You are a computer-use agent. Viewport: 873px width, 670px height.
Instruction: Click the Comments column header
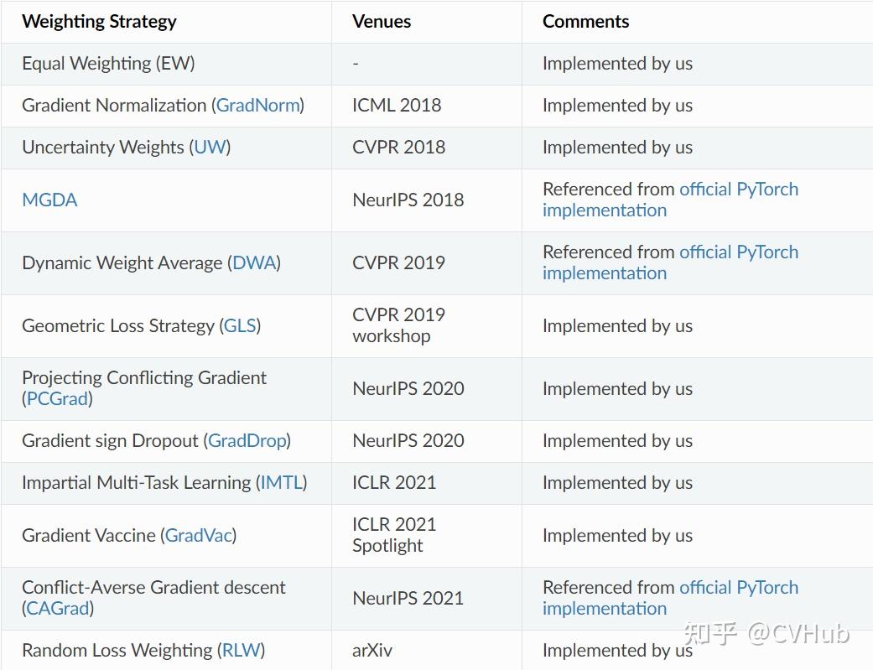(585, 22)
